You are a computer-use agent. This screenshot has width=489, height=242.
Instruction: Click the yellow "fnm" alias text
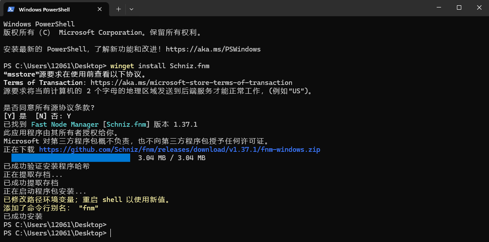tap(89, 208)
